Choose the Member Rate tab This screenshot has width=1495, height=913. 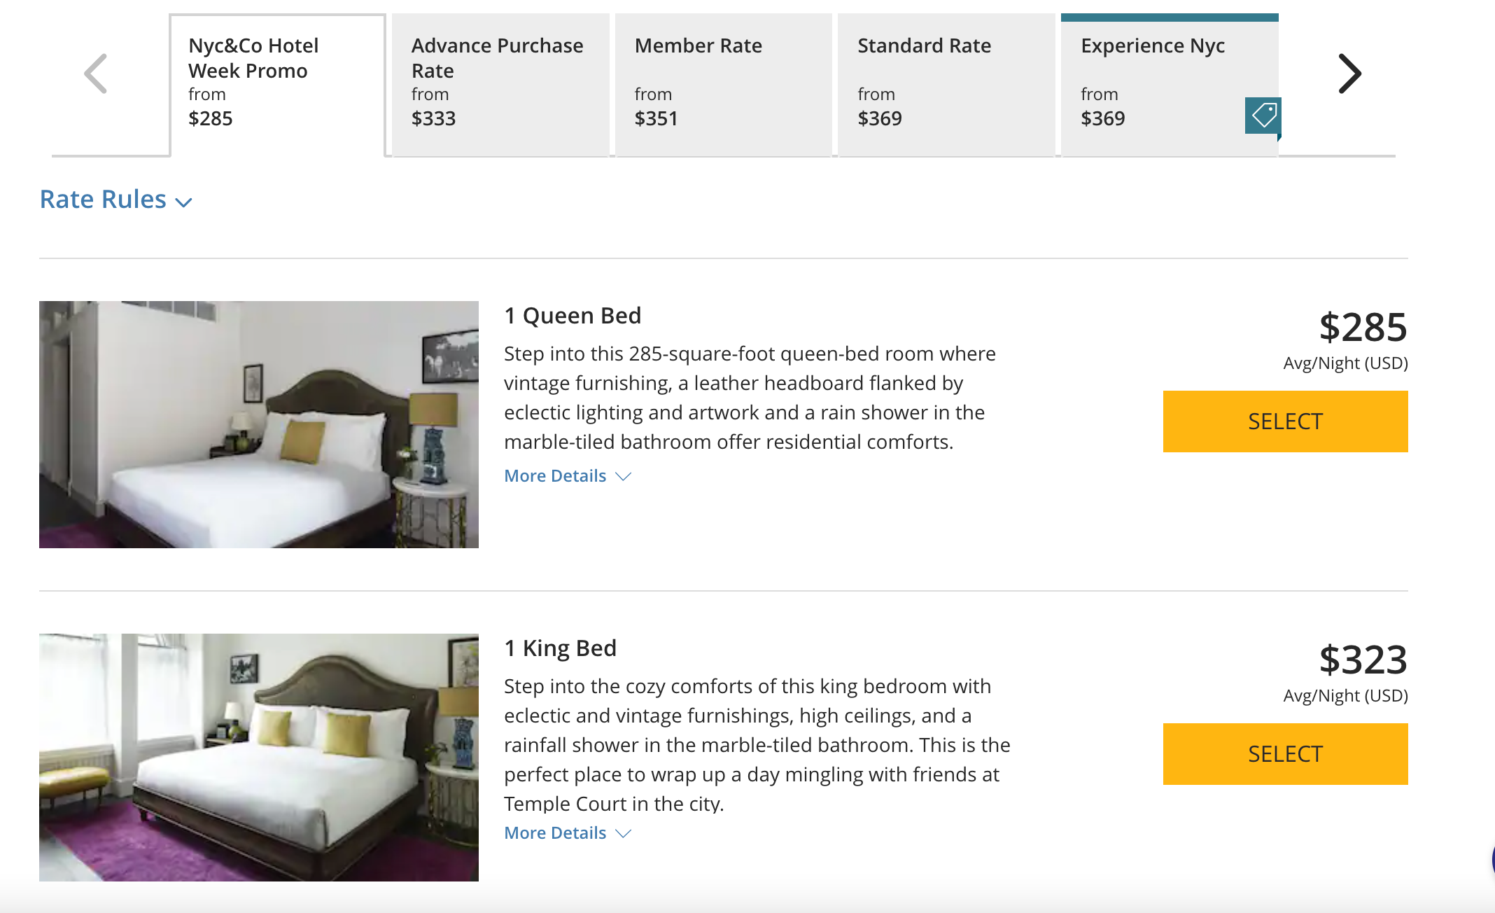click(x=723, y=84)
